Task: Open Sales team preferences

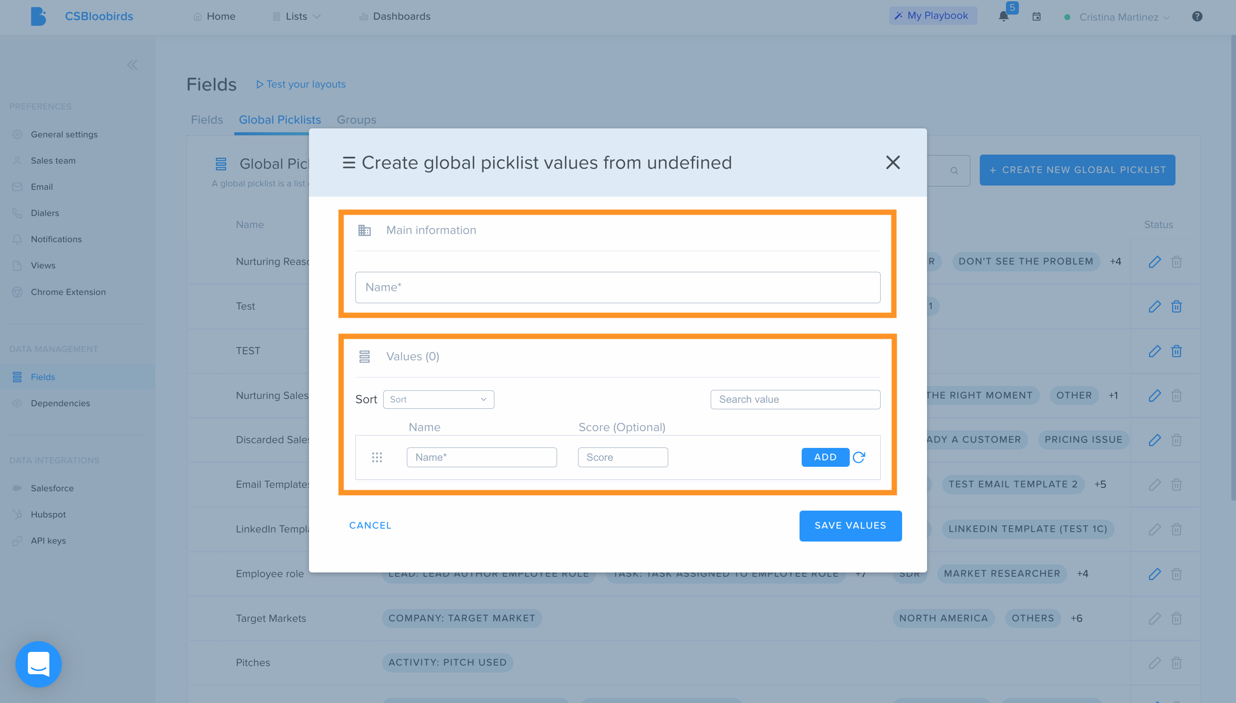Action: 53,160
